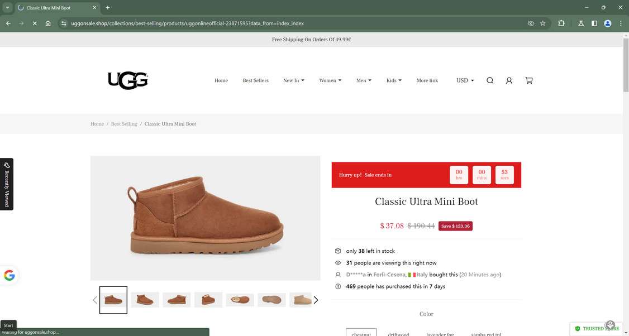629x336 pixels.
Task: Choose the chestnut color option
Action: (361, 333)
